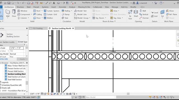Activate the Curtain System tool
Viewport: 179px width, 100px height.
[x=51, y=11]
